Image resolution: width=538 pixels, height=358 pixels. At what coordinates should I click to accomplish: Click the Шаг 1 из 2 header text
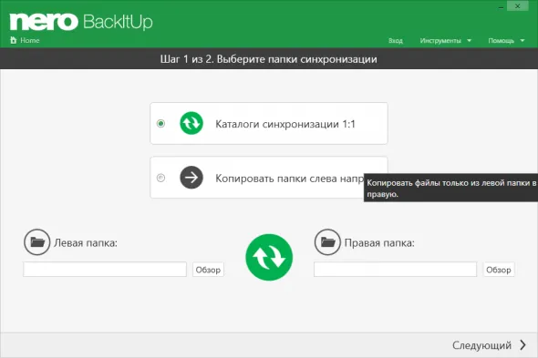(269, 59)
